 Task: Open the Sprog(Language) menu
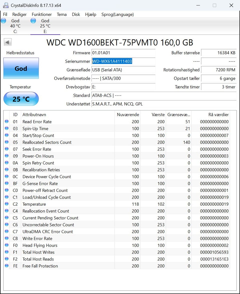click(117, 14)
